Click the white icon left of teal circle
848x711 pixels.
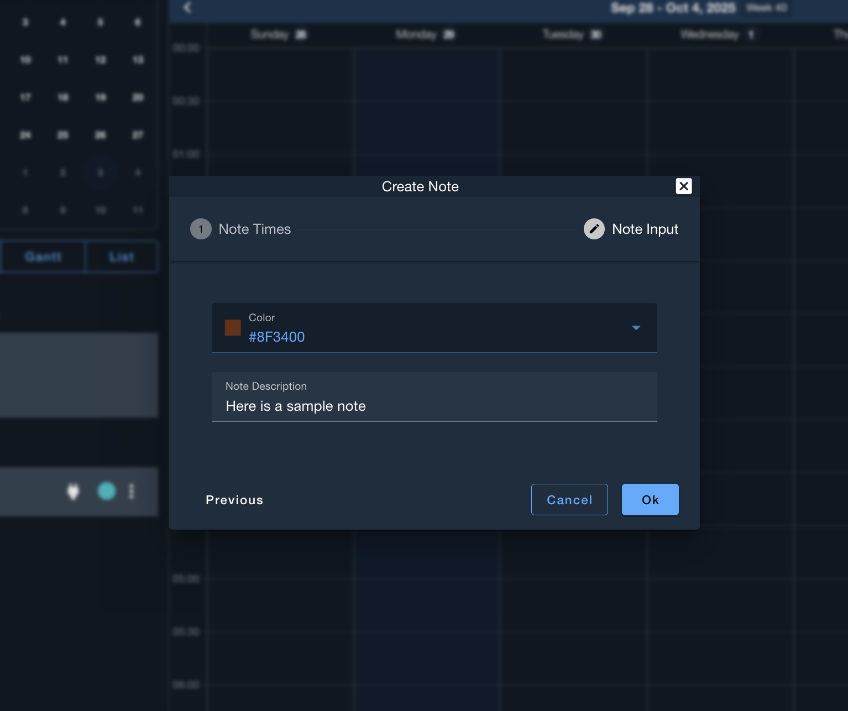(x=73, y=491)
